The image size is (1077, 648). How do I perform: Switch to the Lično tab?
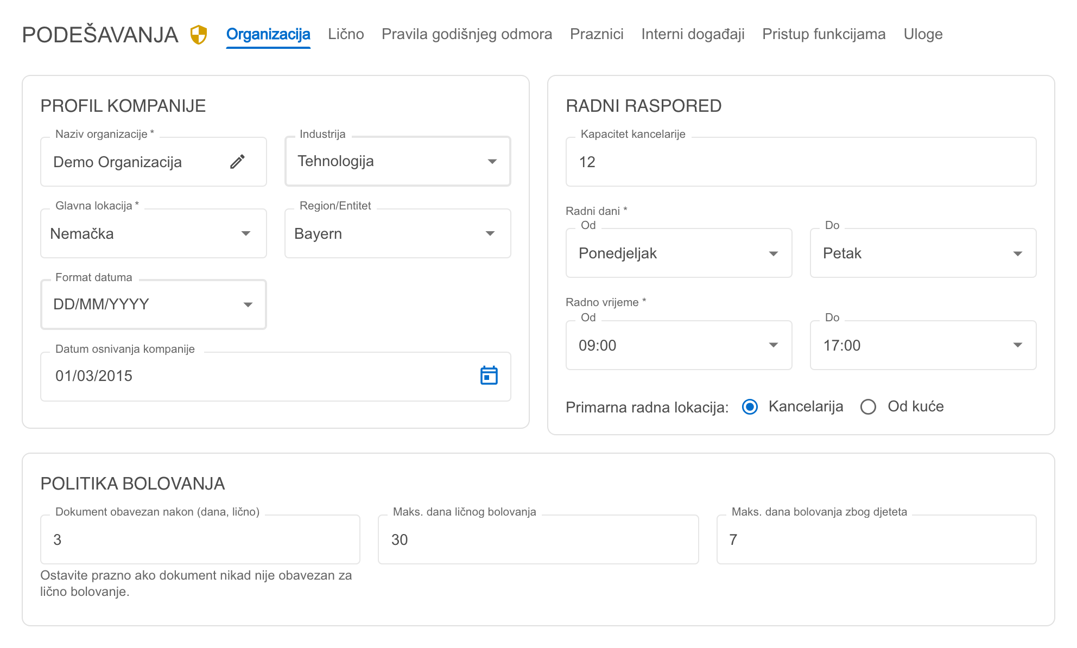346,34
